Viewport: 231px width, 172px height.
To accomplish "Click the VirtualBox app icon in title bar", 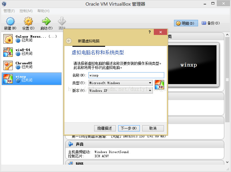I will 4,4.
